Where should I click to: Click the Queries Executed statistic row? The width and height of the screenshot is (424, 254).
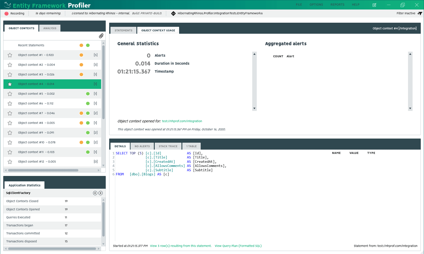(x=52, y=217)
